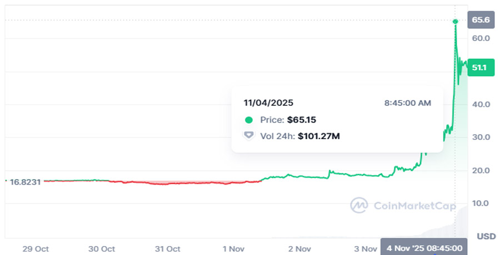The image size is (500, 255).
Task: Click the peak data point marker
Action: [455, 22]
